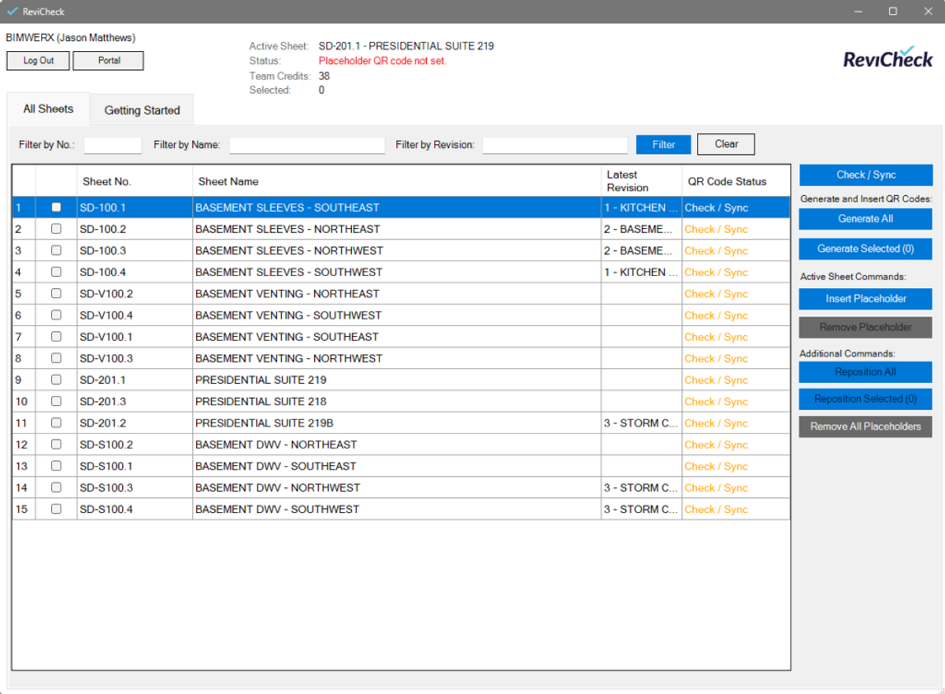The image size is (945, 694).
Task: Click Generate All to create QR codes
Action: 865,219
